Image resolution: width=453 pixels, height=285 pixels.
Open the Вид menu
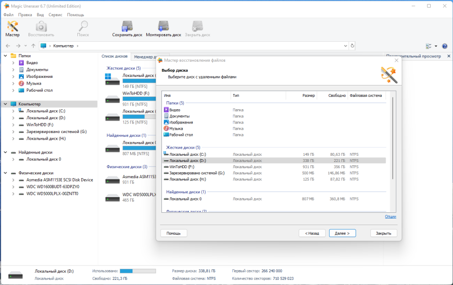[40, 14]
